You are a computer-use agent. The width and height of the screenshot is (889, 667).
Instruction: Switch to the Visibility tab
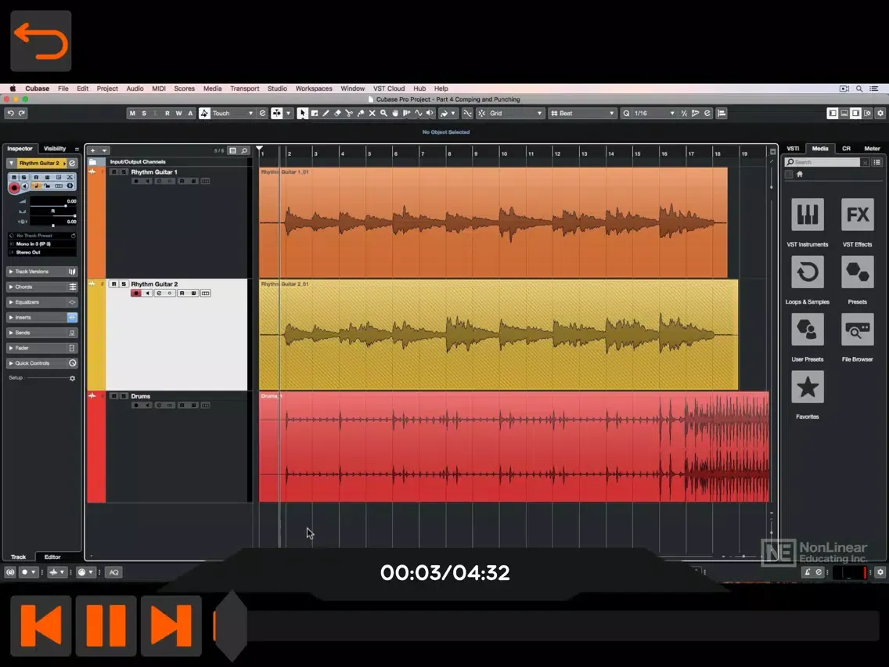(55, 149)
